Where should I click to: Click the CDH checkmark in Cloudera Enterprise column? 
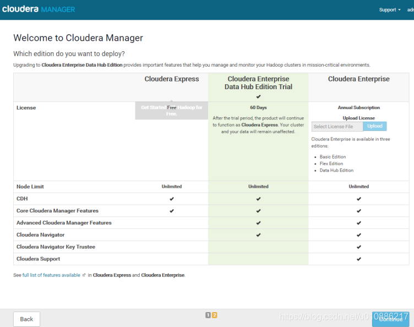click(x=358, y=199)
